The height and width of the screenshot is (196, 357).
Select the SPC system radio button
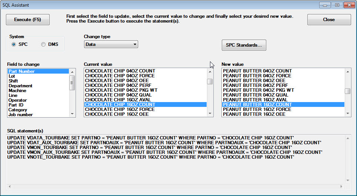(x=14, y=44)
